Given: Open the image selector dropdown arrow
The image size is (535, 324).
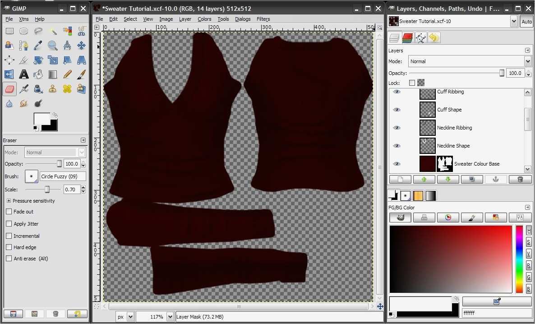Looking at the screenshot, I should tap(514, 22).
